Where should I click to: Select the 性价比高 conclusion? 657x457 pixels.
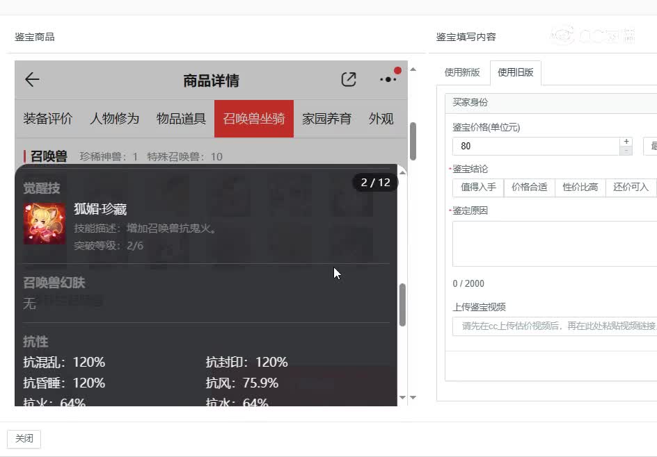point(580,187)
